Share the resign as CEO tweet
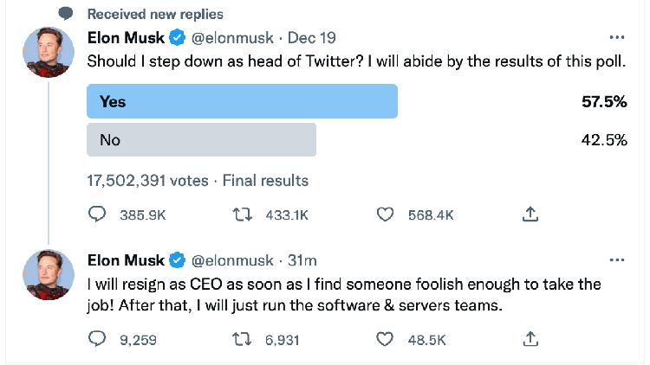 tap(531, 339)
